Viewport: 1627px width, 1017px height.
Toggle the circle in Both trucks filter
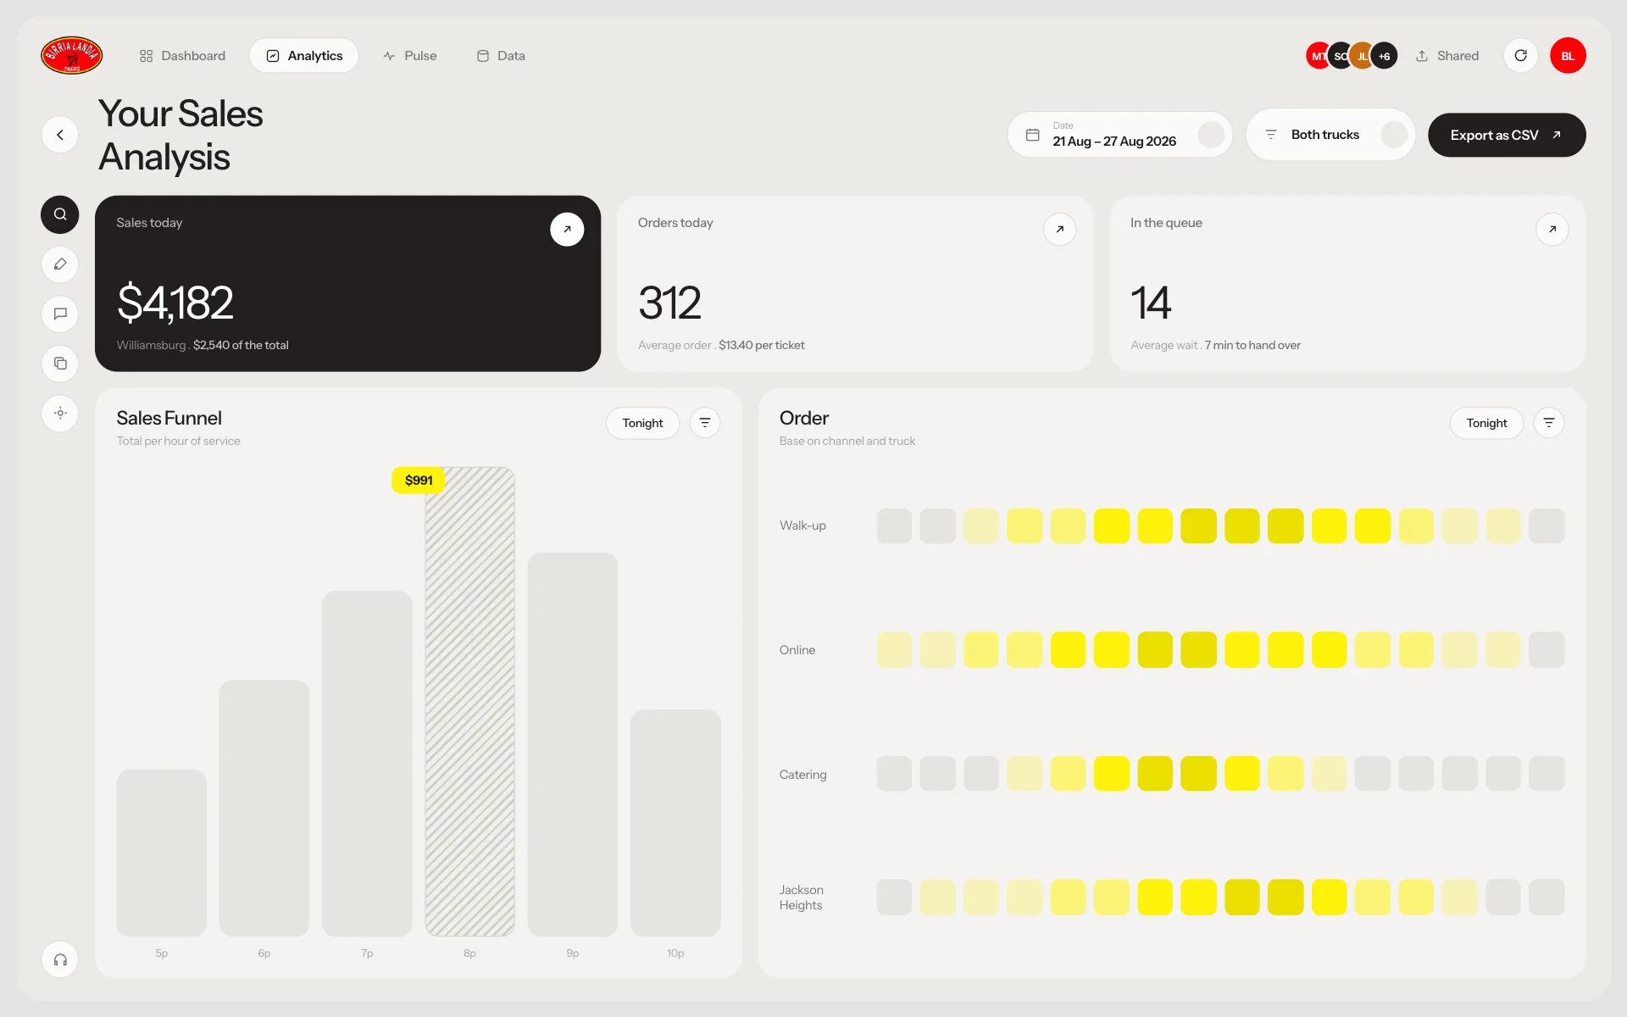tap(1394, 135)
